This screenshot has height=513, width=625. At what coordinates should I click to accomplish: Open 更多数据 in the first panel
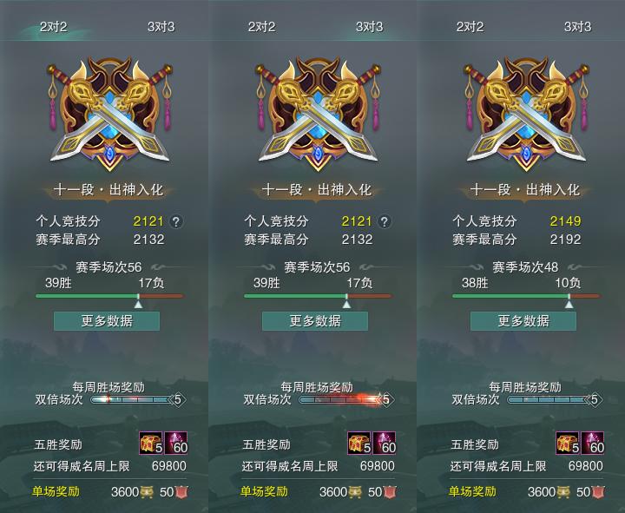(107, 321)
